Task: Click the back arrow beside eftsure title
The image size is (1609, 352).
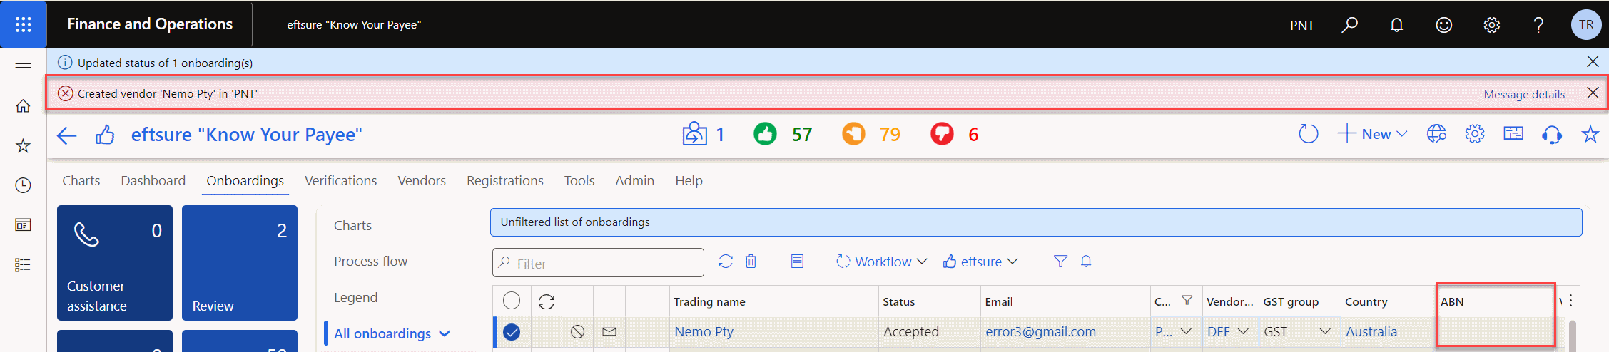Action: click(x=66, y=135)
